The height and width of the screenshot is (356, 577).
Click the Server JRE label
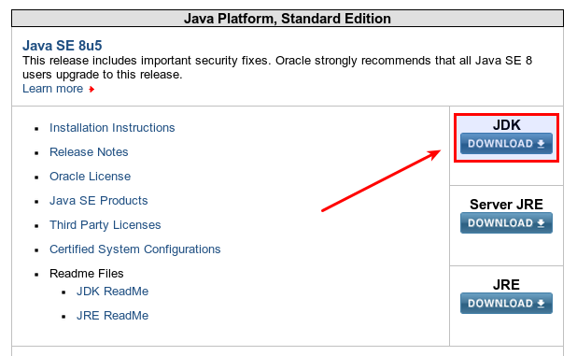506,205
